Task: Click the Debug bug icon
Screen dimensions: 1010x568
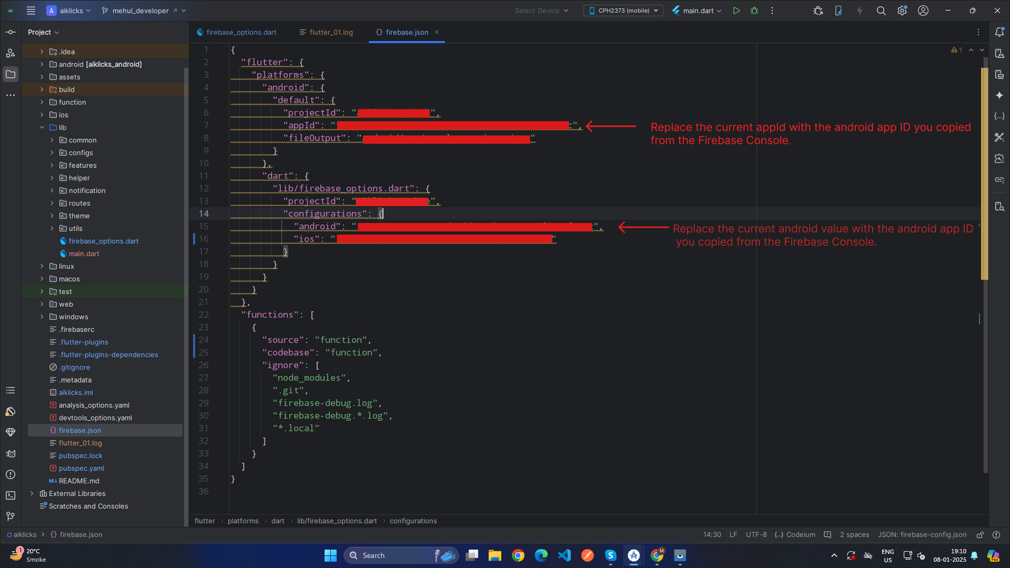Action: pos(754,11)
